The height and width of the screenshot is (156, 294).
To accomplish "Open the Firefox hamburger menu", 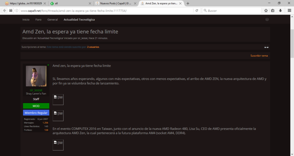I will 289,11.
